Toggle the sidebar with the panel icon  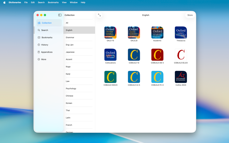click(60, 15)
